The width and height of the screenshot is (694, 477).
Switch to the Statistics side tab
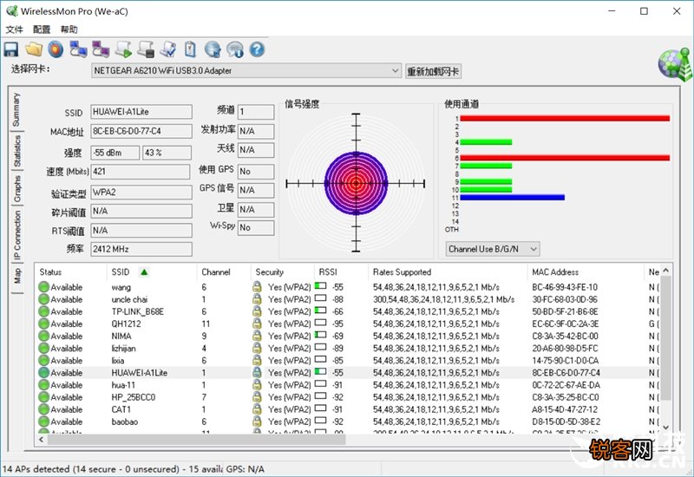pyautogui.click(x=16, y=151)
